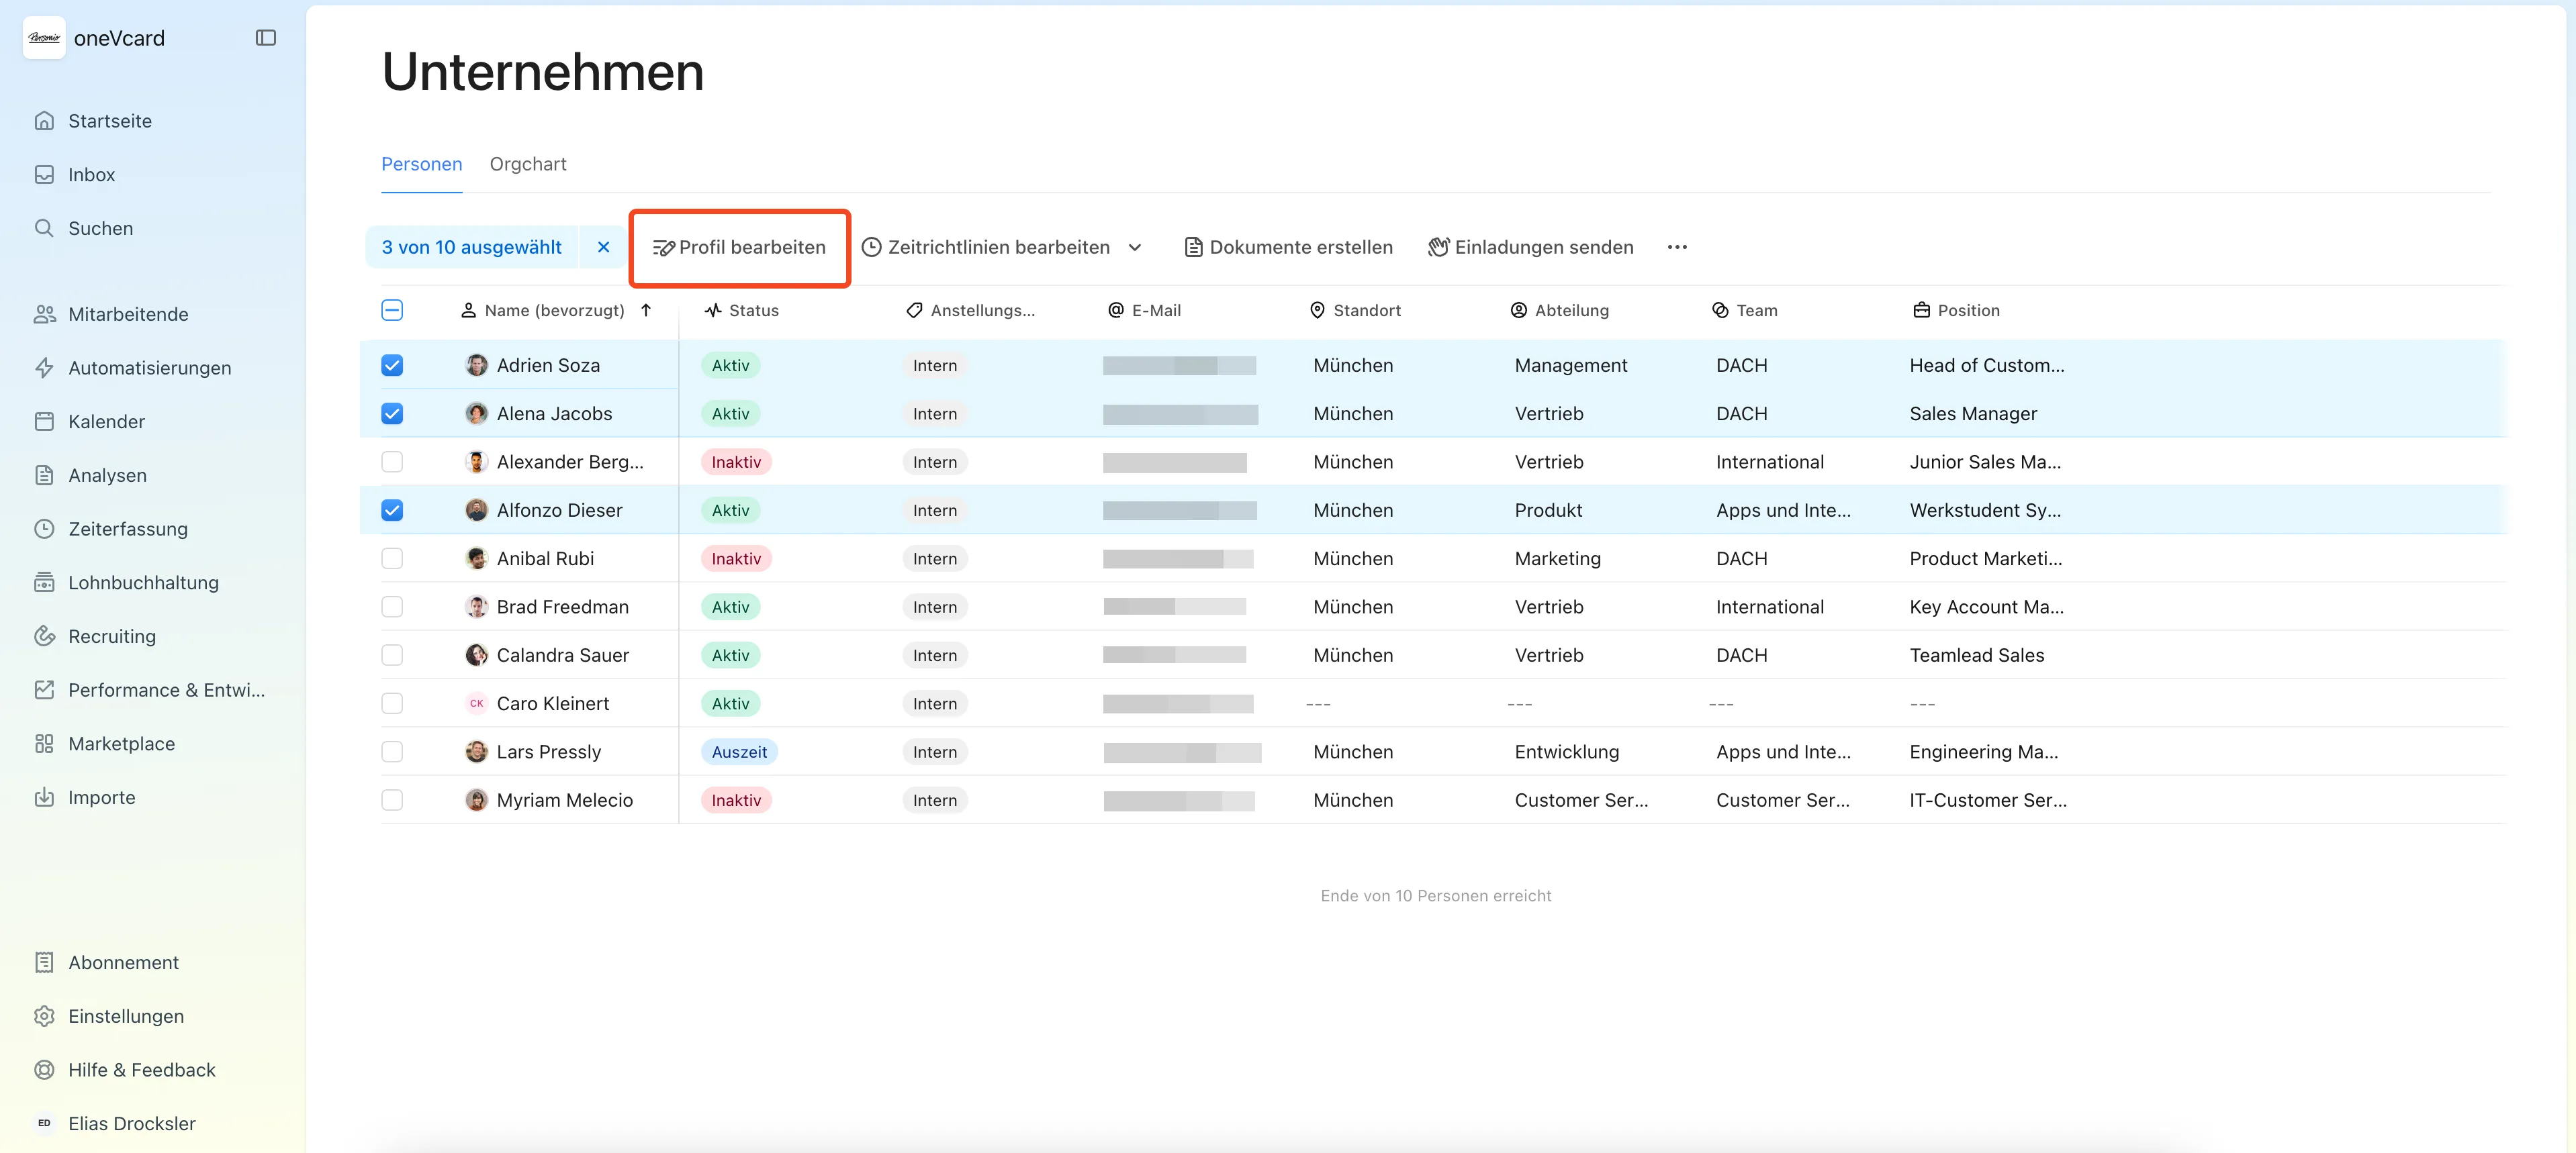
Task: Click the Automatisierungen lightning icon
Action: coord(44,368)
